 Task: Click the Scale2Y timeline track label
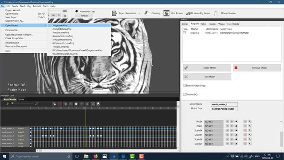(21, 128)
